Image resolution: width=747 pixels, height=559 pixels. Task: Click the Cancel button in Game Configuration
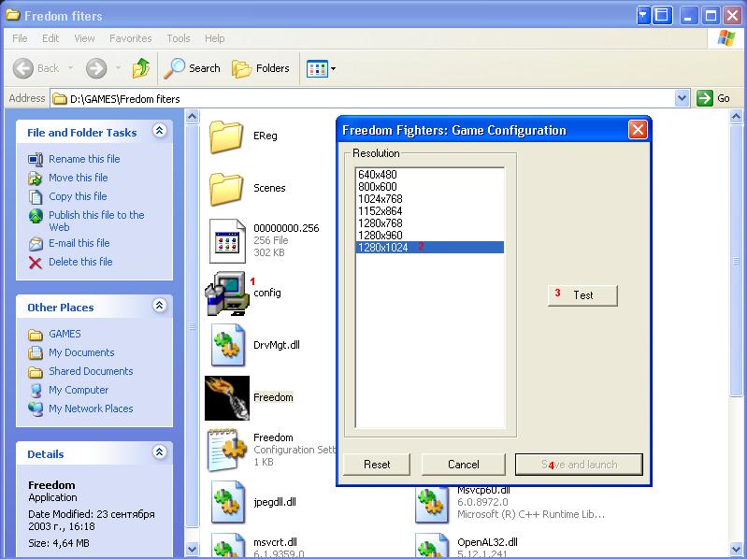pos(463,465)
